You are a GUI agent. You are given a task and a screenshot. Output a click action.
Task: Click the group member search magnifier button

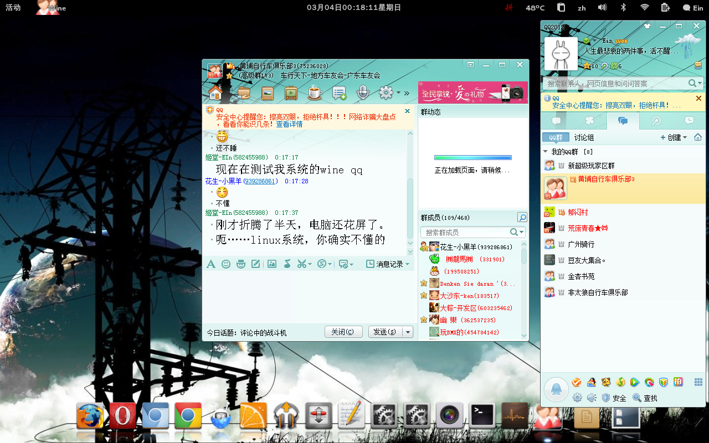tap(522, 217)
